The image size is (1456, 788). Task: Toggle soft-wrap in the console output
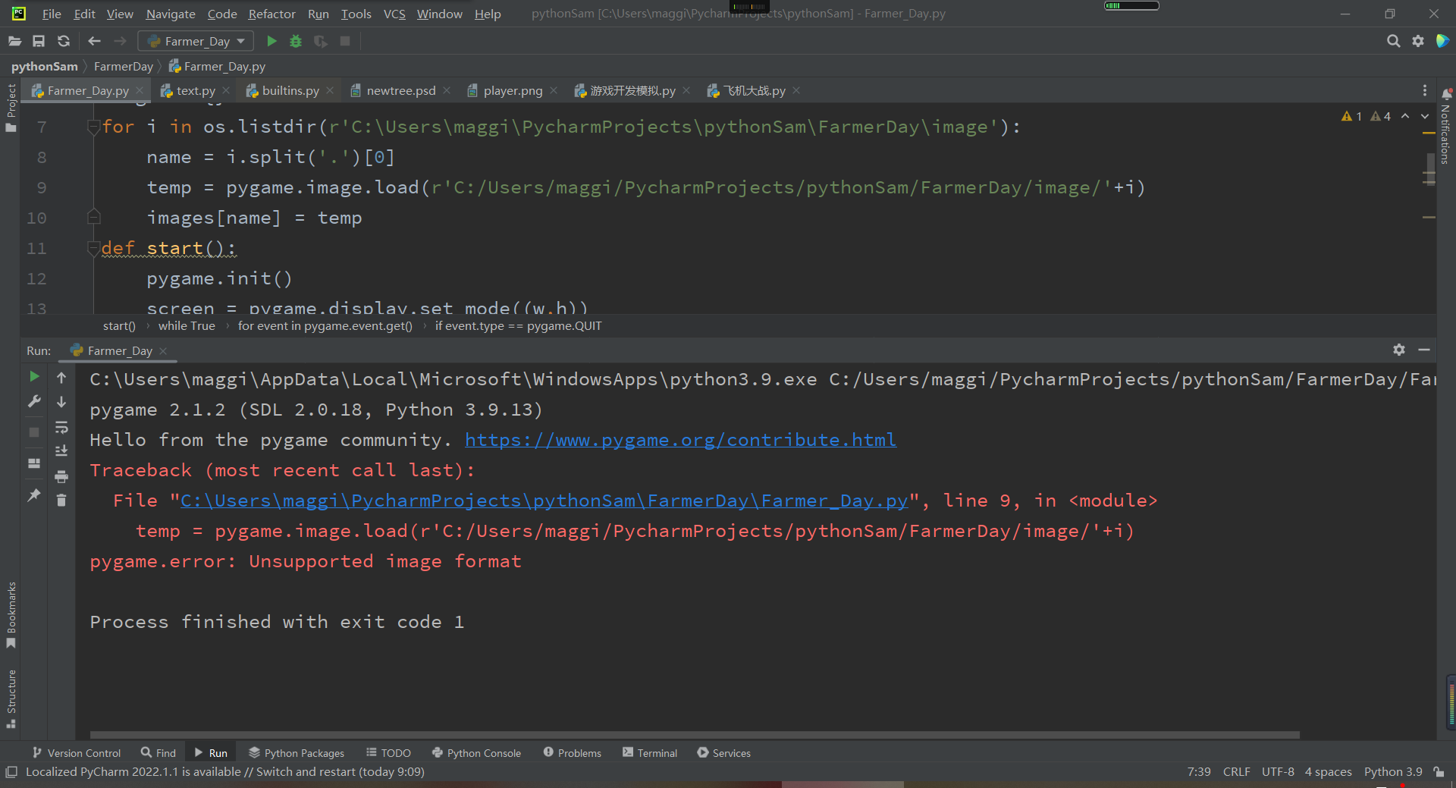coord(61,427)
